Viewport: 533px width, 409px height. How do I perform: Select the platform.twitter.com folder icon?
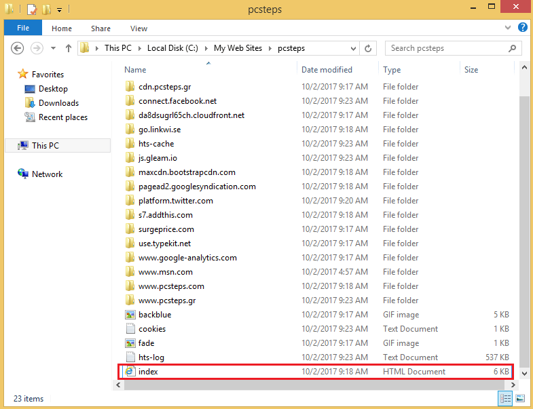click(130, 201)
